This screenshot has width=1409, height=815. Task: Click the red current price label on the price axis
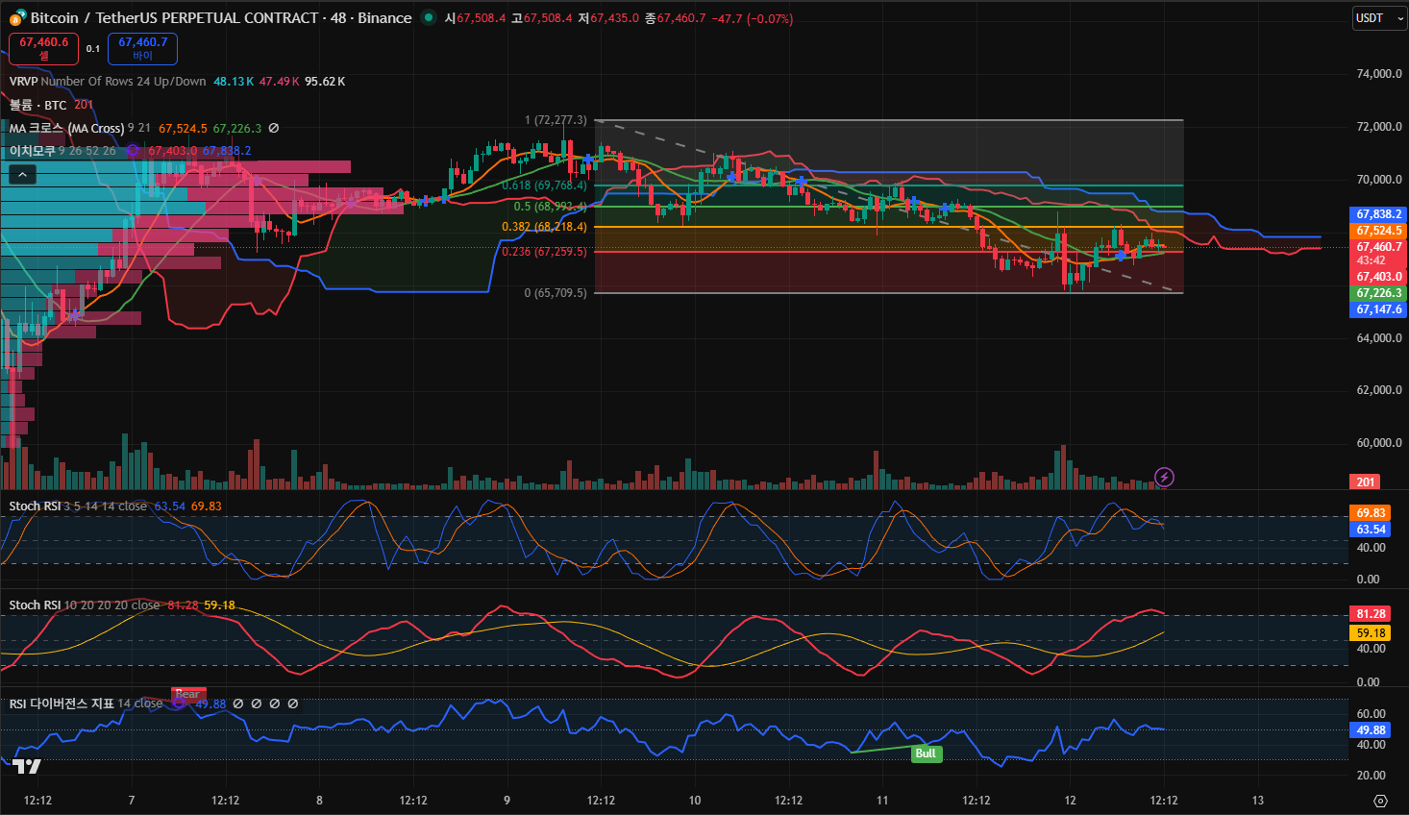click(1379, 253)
